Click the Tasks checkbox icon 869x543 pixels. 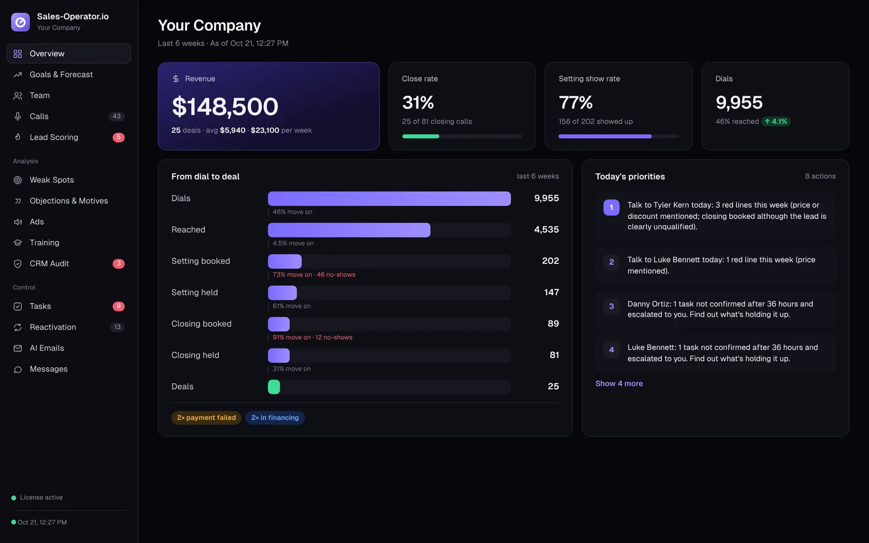(x=18, y=306)
